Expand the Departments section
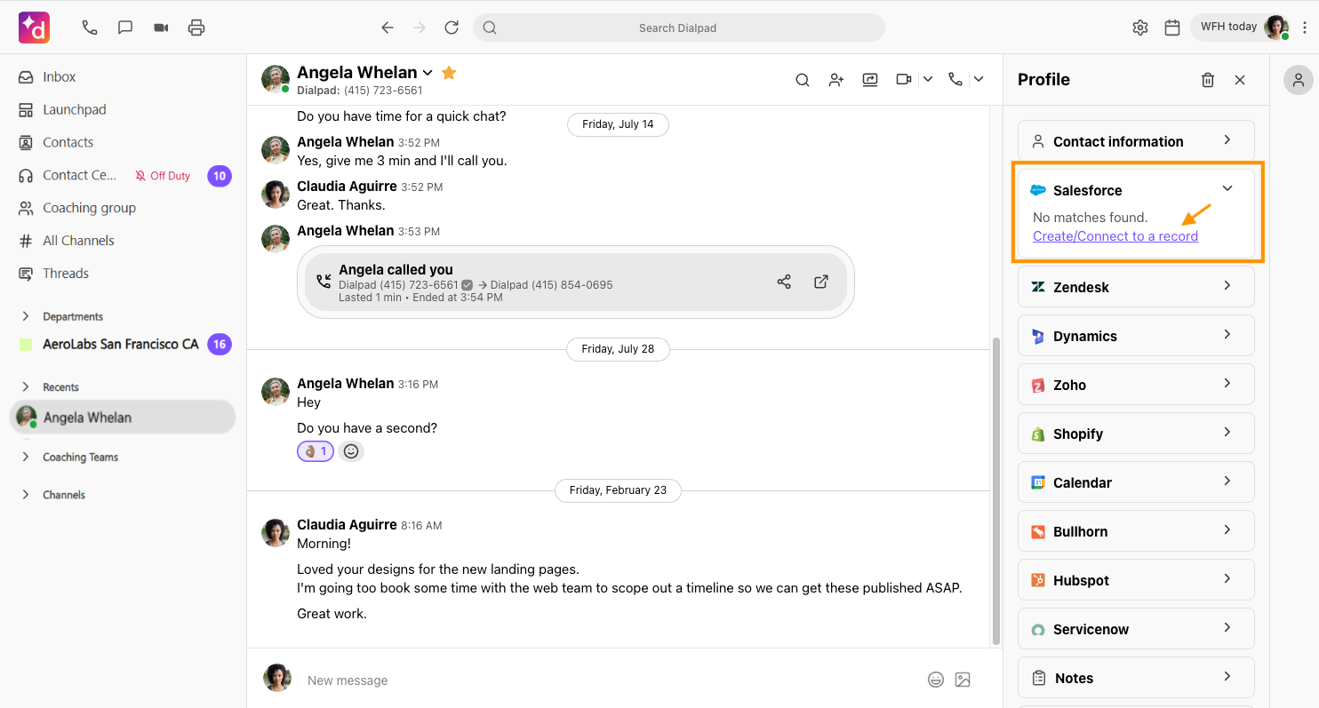The width and height of the screenshot is (1319, 708). tap(26, 316)
